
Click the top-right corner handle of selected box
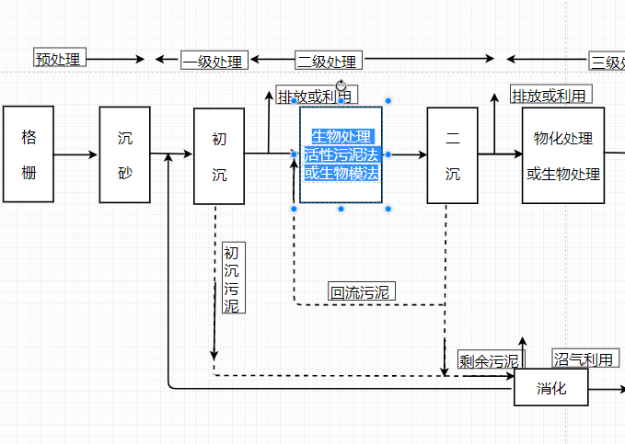388,101
